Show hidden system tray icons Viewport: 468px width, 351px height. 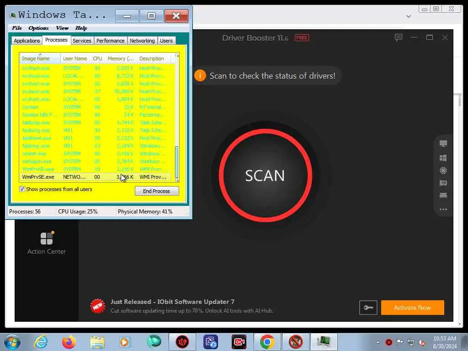coord(378,342)
